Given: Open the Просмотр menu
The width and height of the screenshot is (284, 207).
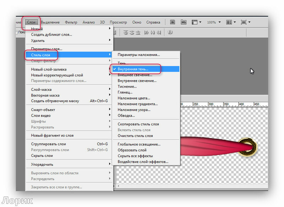Looking at the screenshot, I should [x=118, y=22].
